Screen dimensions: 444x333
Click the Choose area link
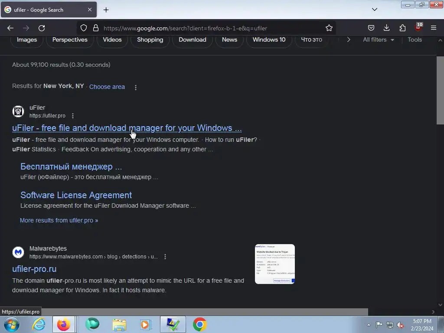(x=107, y=87)
